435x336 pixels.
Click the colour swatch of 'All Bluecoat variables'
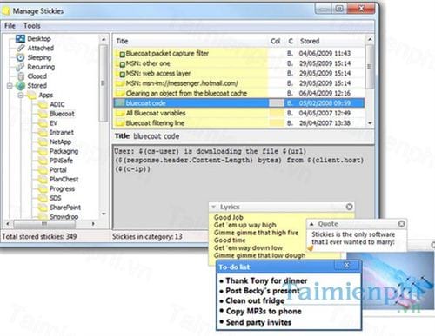(x=277, y=113)
